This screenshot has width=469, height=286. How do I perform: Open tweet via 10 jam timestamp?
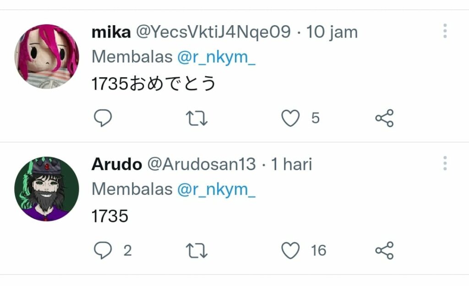332,32
